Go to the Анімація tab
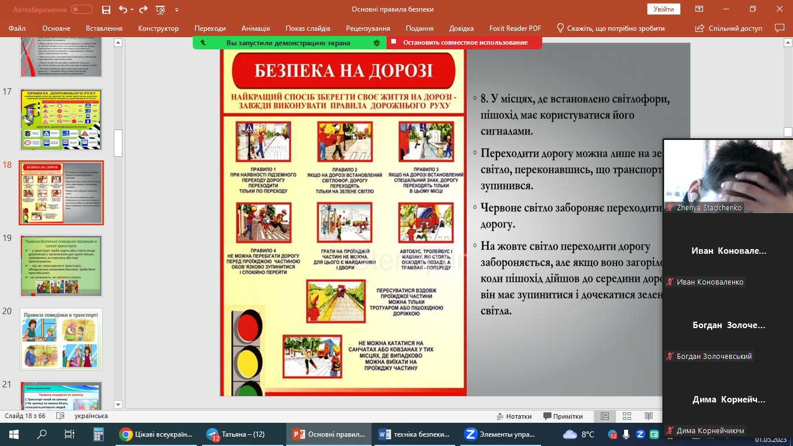The width and height of the screenshot is (793, 446). click(255, 28)
